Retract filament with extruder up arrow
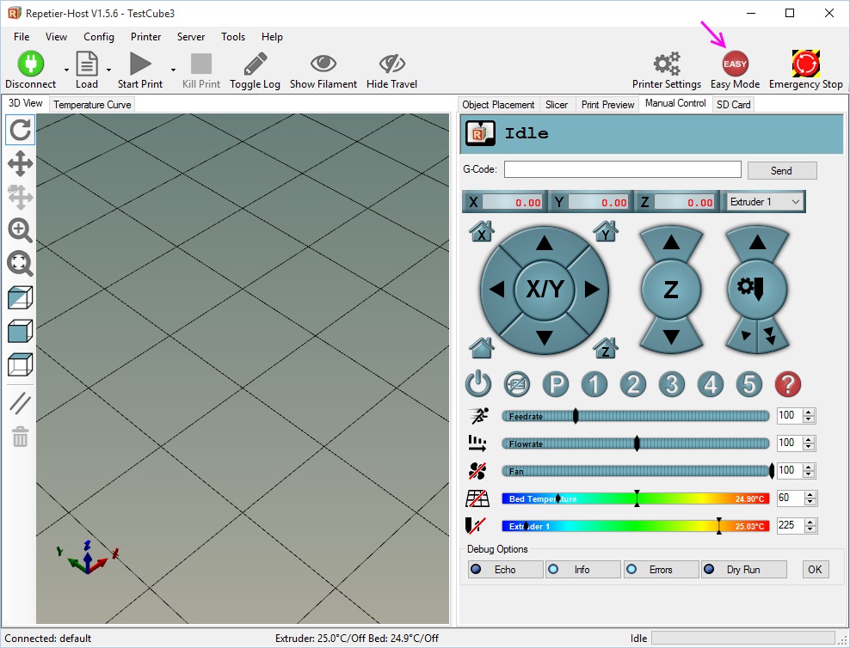This screenshot has width=850, height=648. point(757,242)
